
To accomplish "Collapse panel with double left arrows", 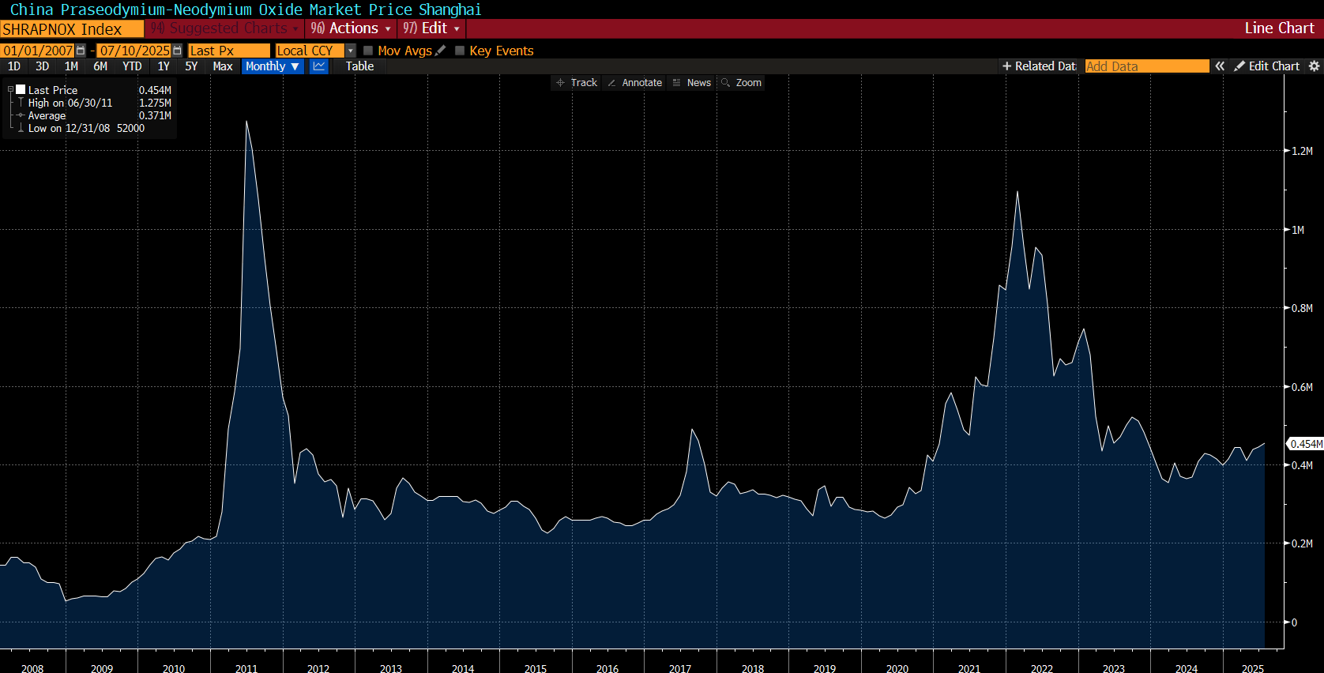I will 1220,66.
